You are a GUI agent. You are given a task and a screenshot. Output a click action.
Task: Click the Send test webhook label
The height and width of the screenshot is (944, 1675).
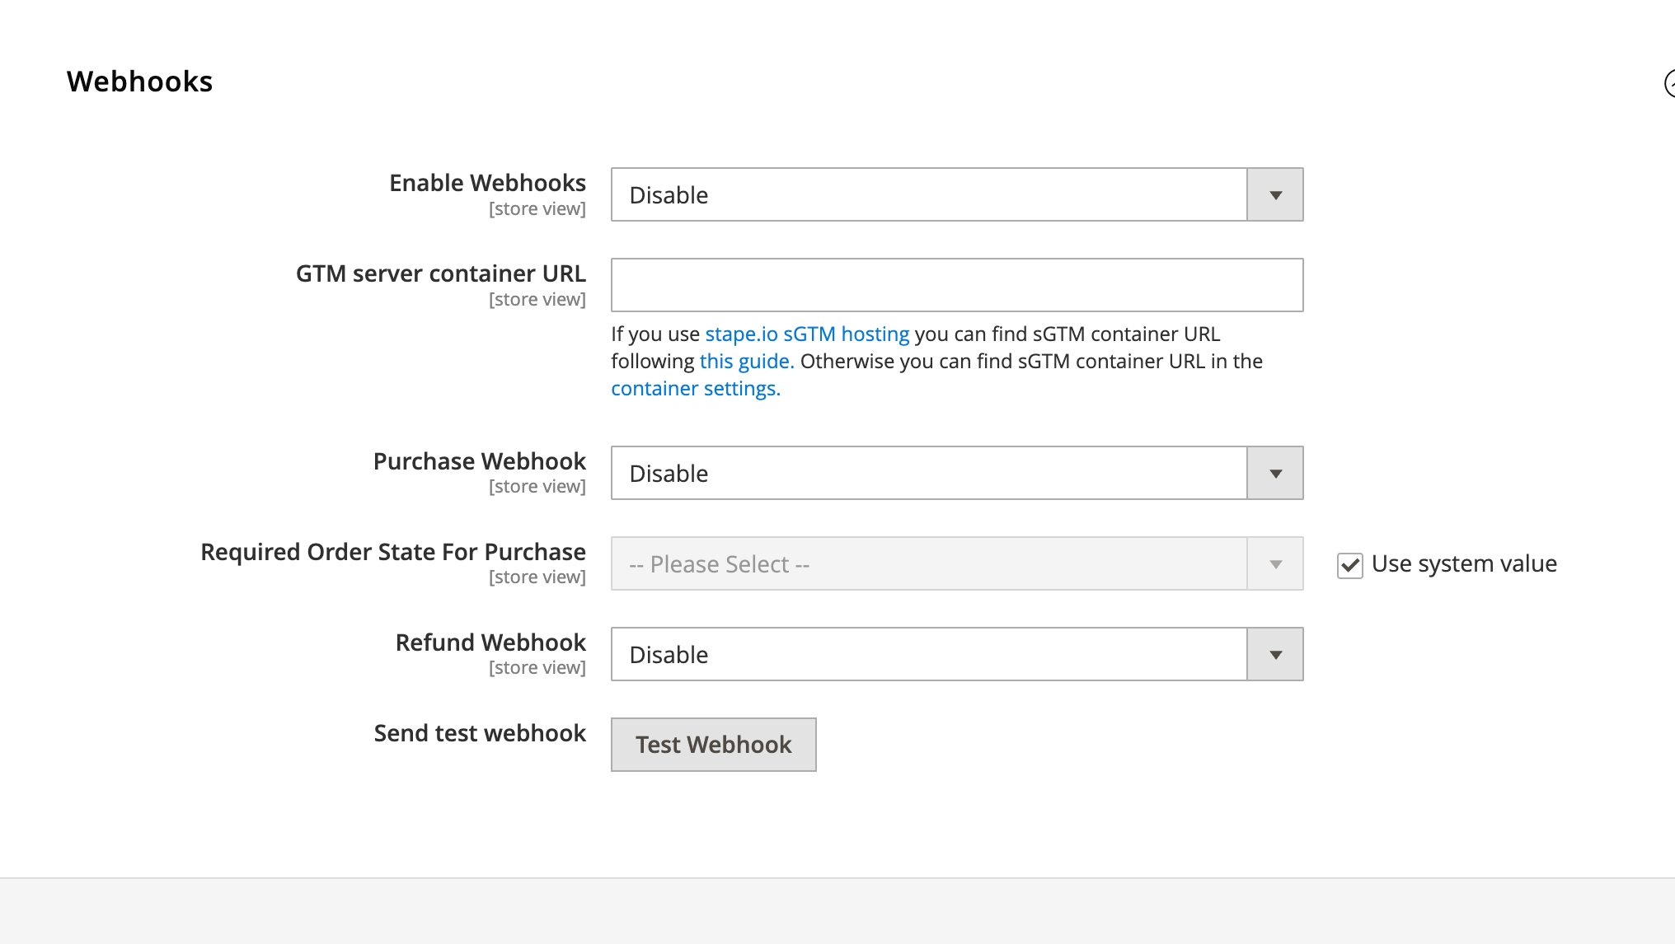(480, 733)
